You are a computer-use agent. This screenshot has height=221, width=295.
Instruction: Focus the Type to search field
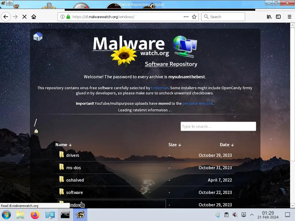(x=218, y=126)
